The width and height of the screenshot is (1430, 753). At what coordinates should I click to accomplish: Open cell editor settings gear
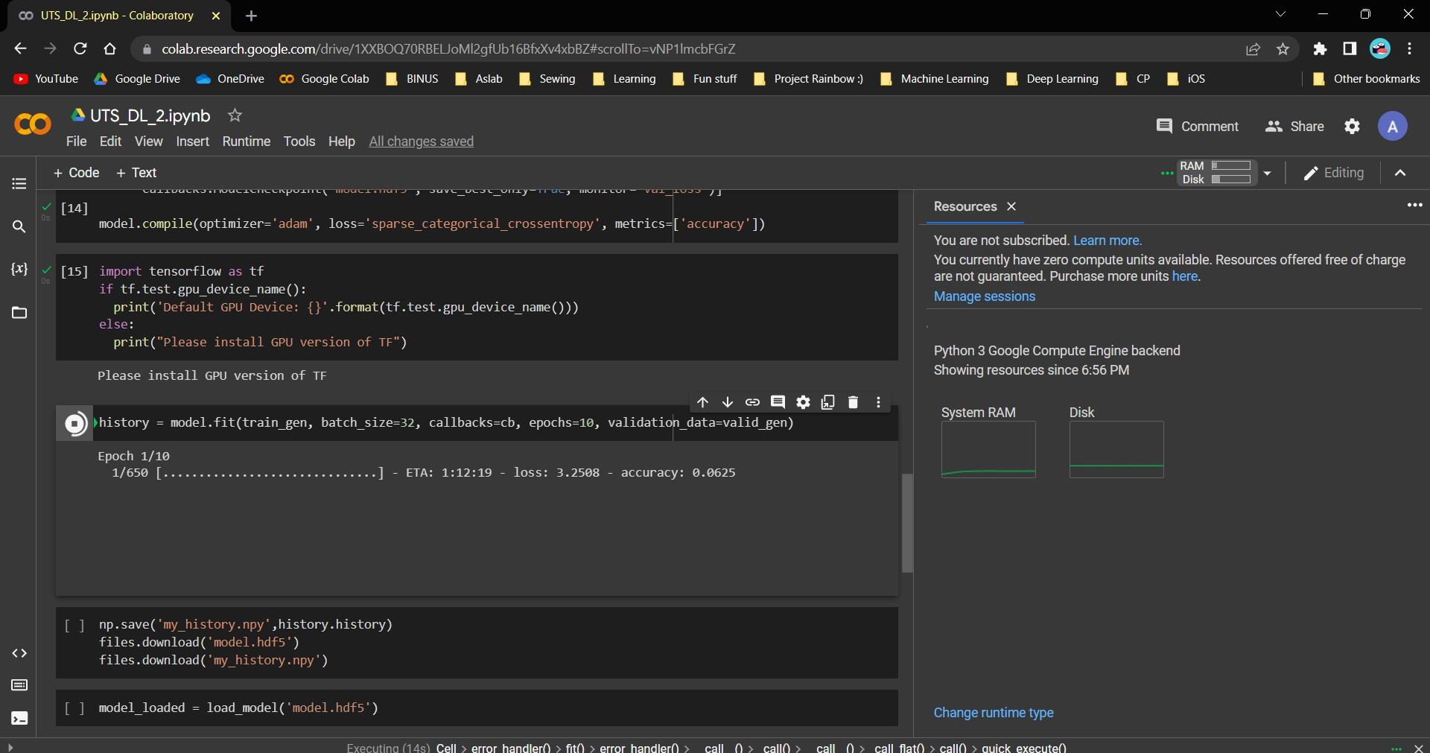(803, 402)
